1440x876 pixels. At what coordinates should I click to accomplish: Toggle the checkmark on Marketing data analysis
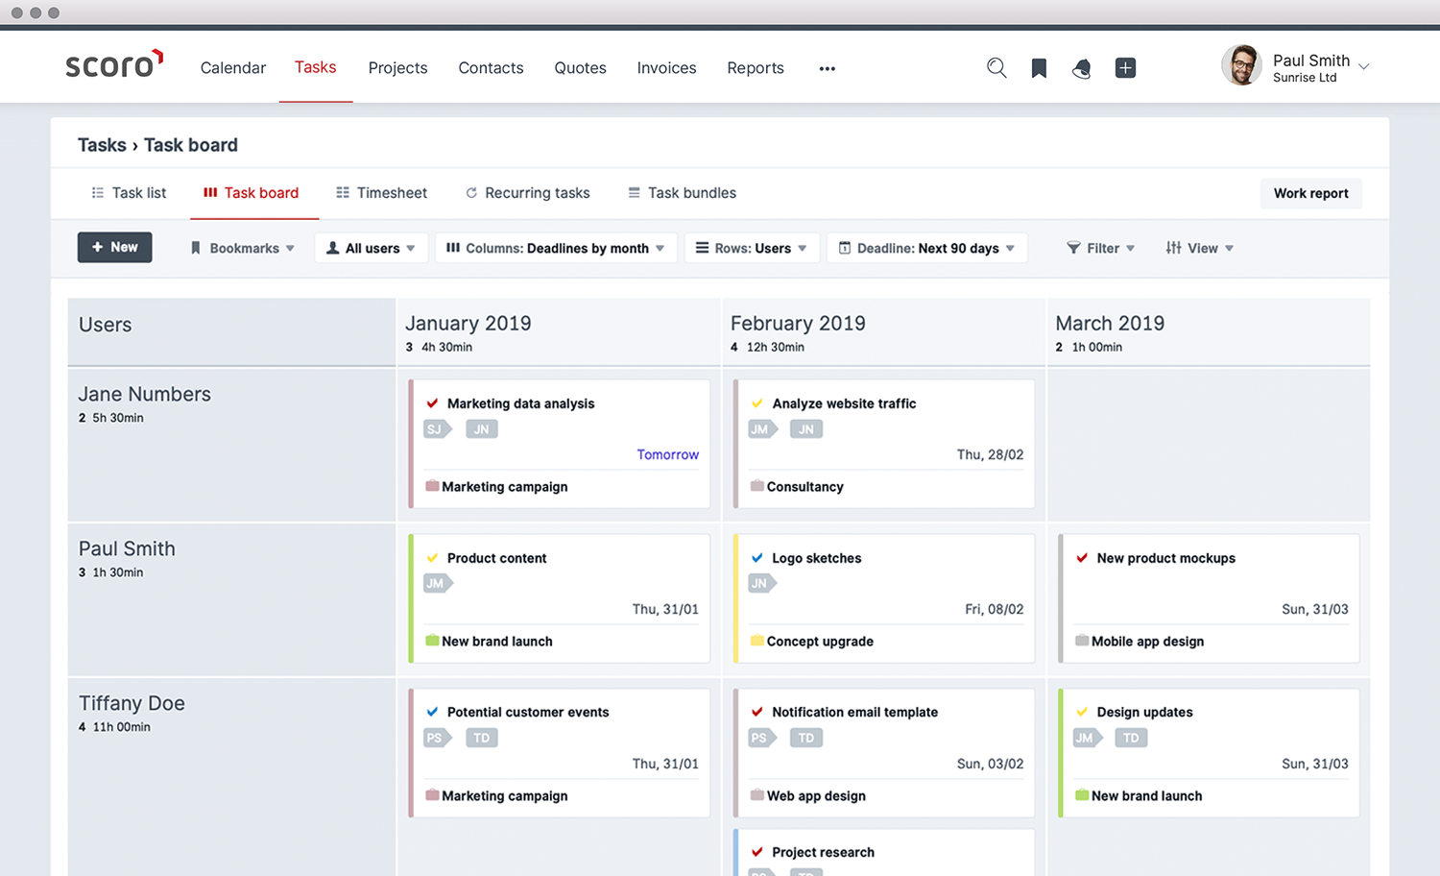(432, 403)
